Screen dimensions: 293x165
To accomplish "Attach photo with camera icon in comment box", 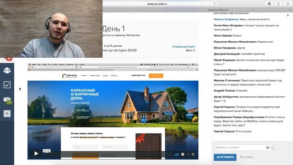I will (267, 148).
